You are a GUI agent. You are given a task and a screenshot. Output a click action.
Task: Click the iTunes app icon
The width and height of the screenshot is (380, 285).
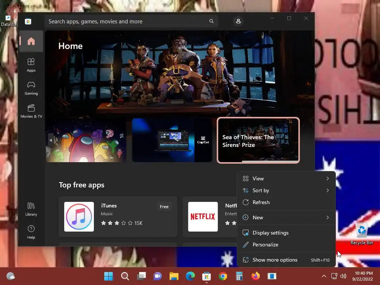coord(79,217)
